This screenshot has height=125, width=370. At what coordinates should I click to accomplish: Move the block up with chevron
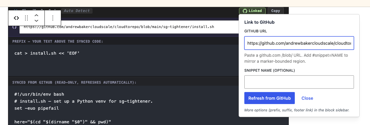pyautogui.click(x=36, y=15)
